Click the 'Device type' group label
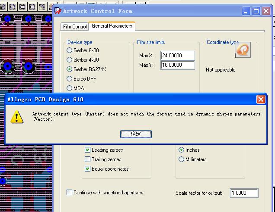 pyautogui.click(x=80, y=42)
